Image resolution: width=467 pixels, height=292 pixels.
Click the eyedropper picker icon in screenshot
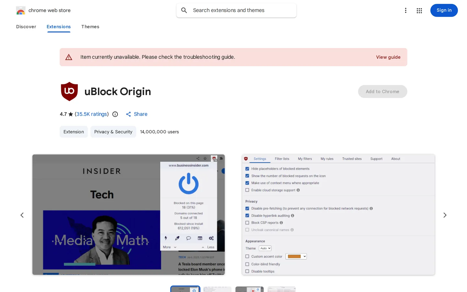click(x=177, y=238)
